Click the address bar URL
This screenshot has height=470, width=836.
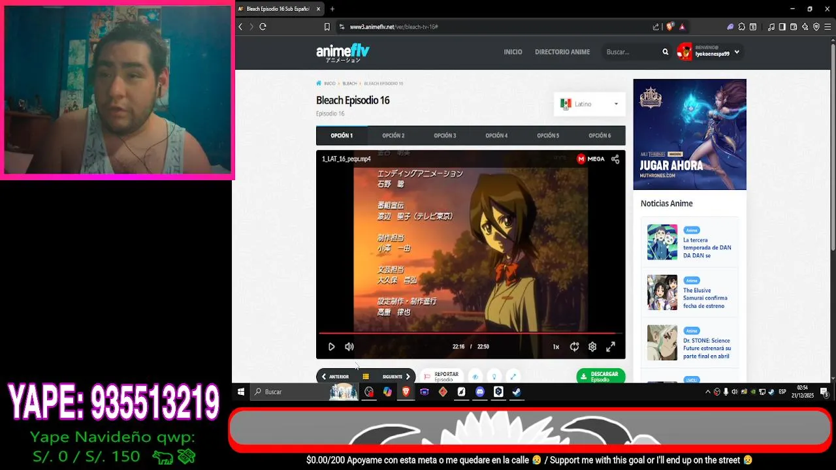tap(394, 27)
